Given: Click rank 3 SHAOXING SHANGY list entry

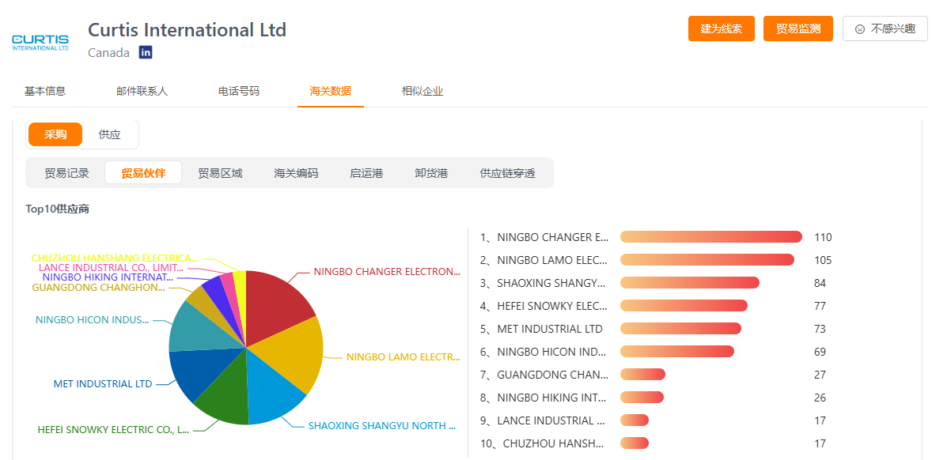Looking at the screenshot, I should [544, 283].
